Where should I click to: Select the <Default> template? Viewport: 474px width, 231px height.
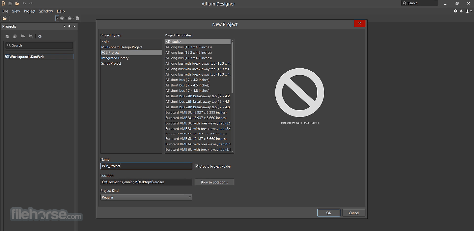(x=198, y=42)
